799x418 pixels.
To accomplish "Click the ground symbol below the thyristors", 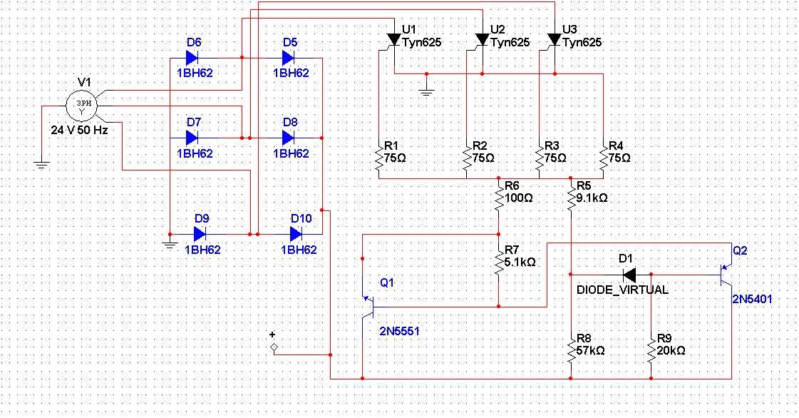I will click(426, 89).
